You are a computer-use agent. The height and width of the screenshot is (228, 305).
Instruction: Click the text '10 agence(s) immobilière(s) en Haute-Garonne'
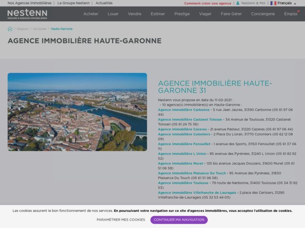[x=202, y=104]
